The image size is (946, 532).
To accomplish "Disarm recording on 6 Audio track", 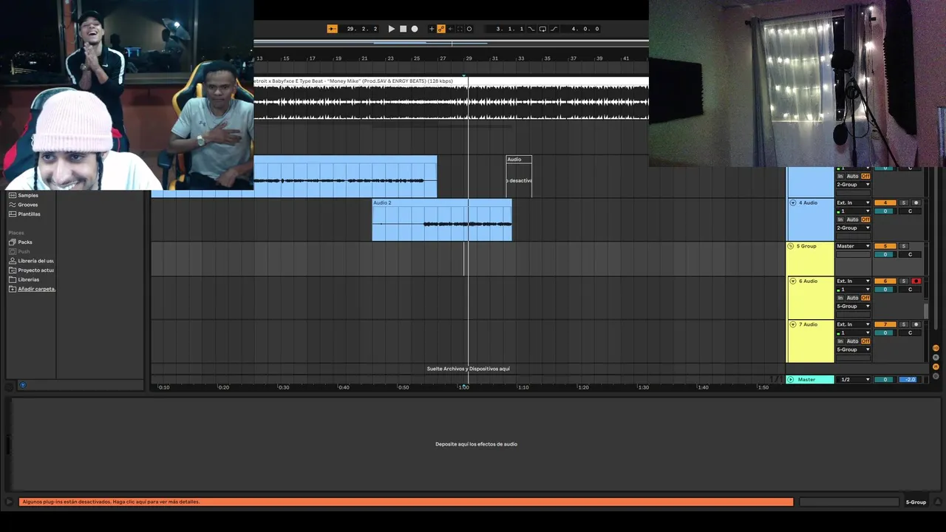I will tap(916, 281).
